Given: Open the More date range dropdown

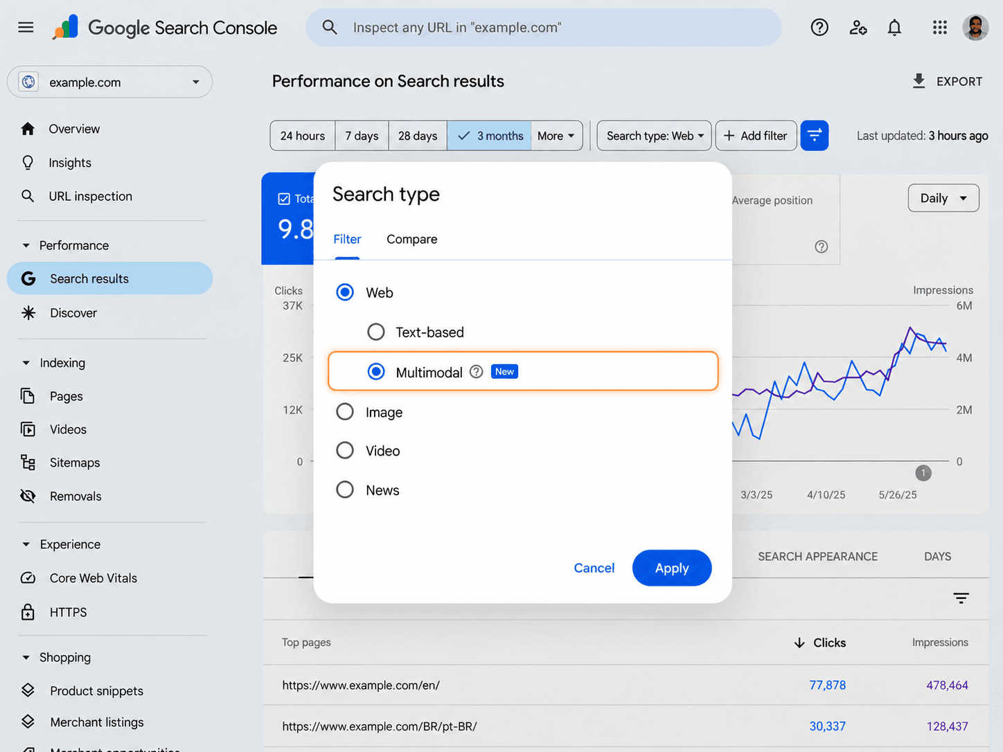Looking at the screenshot, I should (556, 136).
